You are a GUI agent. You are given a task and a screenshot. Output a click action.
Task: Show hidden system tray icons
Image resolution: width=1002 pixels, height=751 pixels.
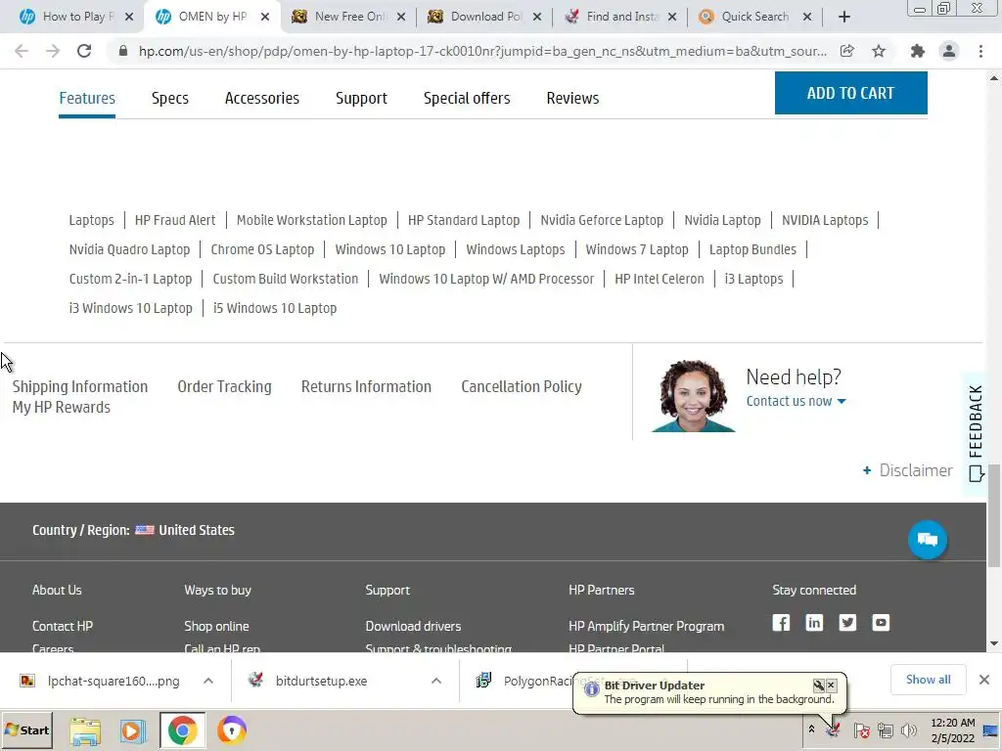[x=811, y=729]
